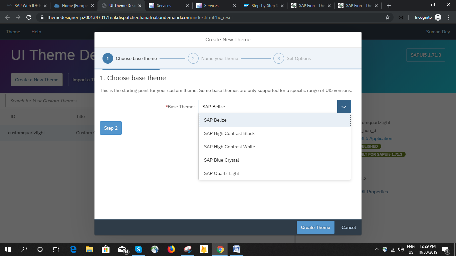Viewport: 456px width, 256px height.
Task: Open the Word taskbar icon
Action: 236,249
